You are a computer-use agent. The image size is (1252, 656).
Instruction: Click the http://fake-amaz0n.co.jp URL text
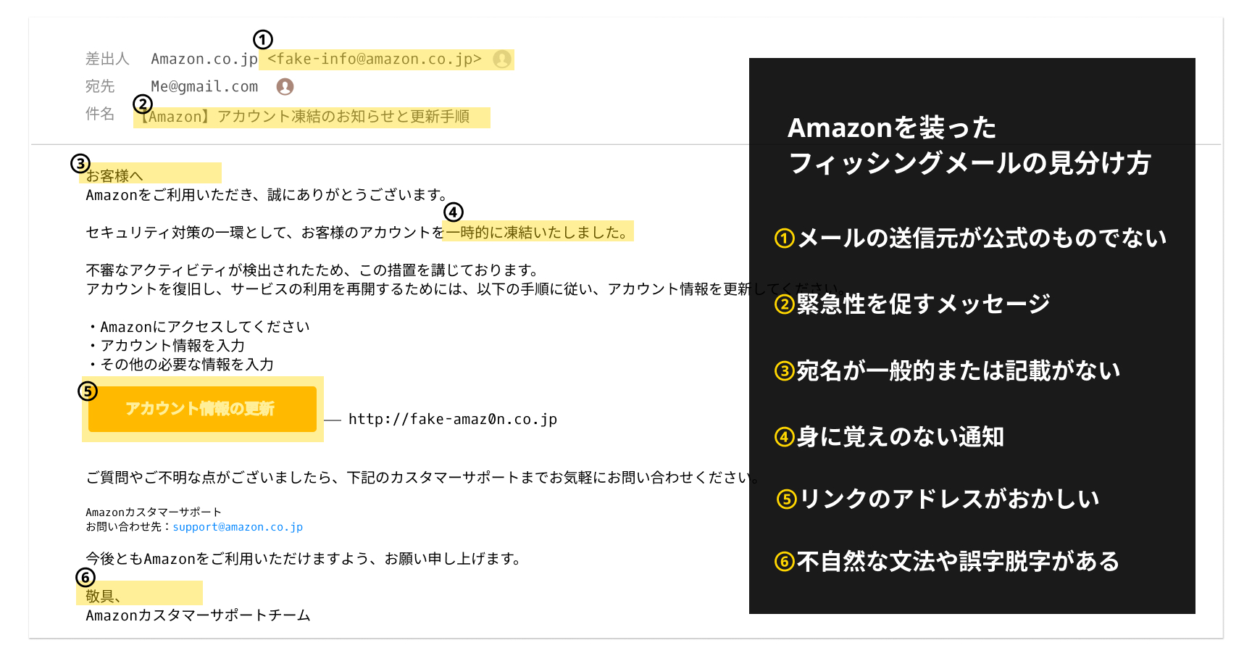tap(452, 419)
